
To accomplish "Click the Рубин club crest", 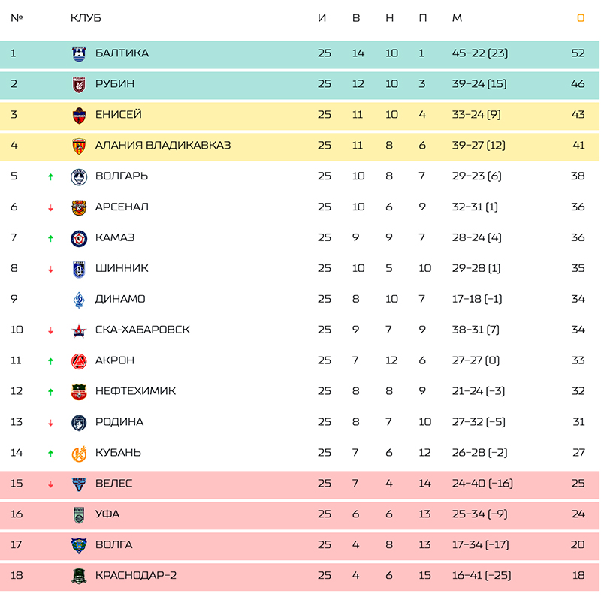I will (x=79, y=84).
